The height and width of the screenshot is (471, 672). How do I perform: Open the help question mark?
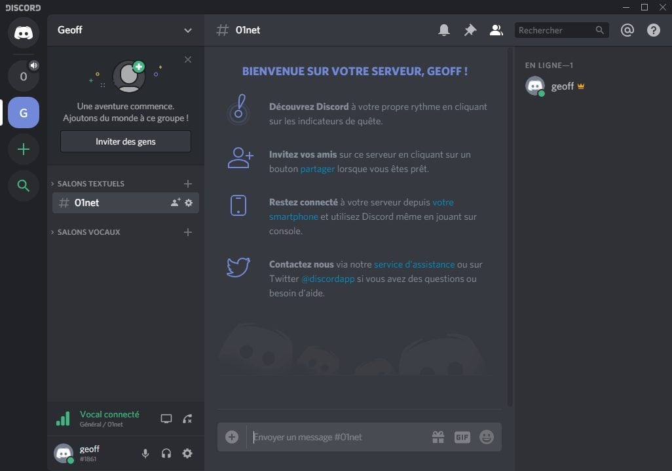[x=653, y=30]
